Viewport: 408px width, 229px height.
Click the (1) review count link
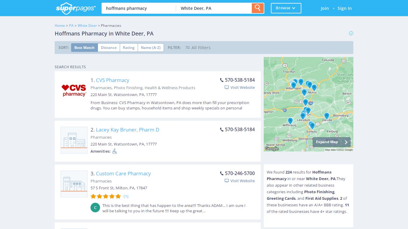pos(126,196)
